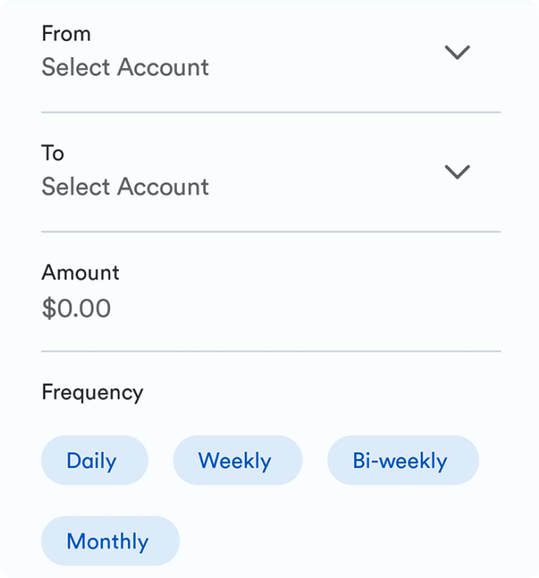Screen dimensions: 539x578
Task: Choose Daily frequency chip
Action: point(94,460)
